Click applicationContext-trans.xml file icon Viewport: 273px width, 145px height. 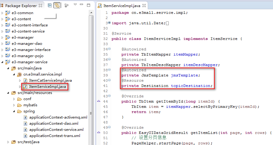[25, 136]
